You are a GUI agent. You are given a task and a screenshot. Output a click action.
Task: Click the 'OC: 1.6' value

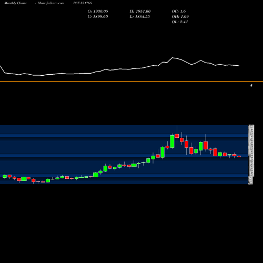(x=179, y=12)
